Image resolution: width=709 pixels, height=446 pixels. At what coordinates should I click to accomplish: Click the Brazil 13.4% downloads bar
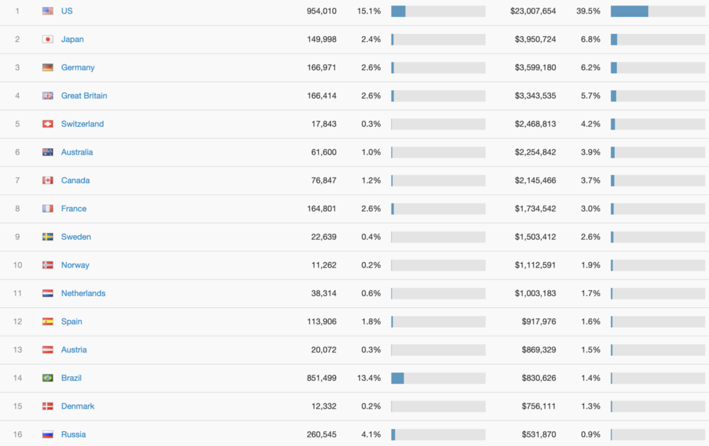398,378
